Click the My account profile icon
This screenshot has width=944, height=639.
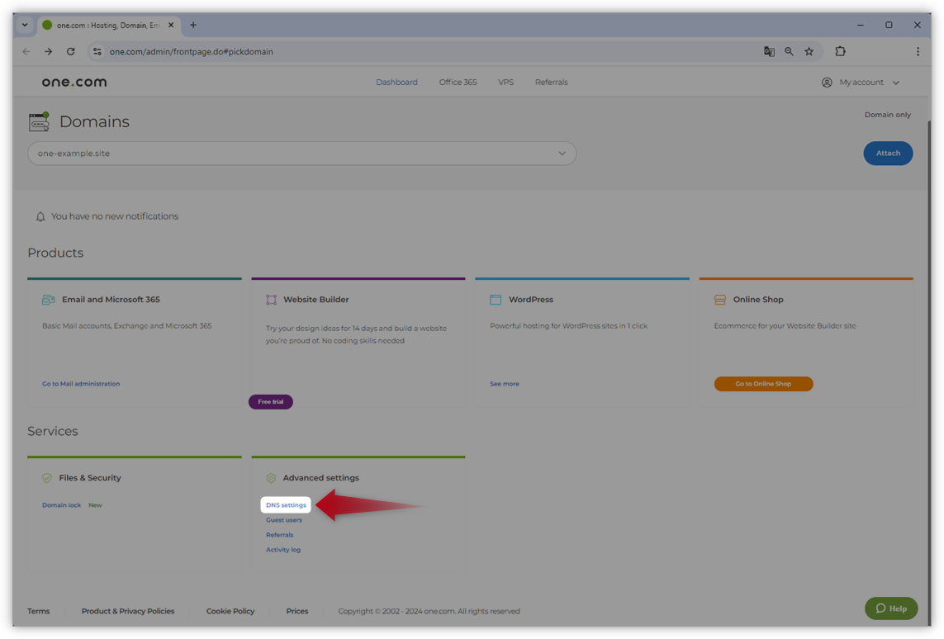tap(827, 82)
